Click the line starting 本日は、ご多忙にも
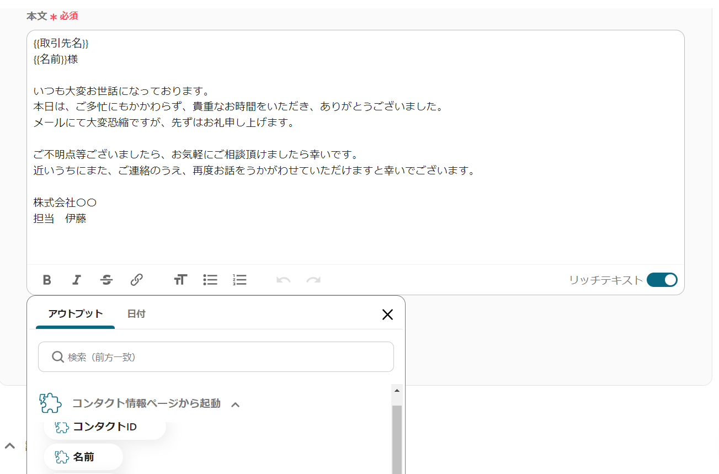 point(239,107)
